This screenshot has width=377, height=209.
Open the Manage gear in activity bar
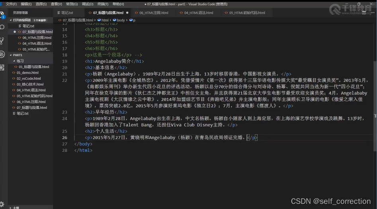tap(2, 204)
